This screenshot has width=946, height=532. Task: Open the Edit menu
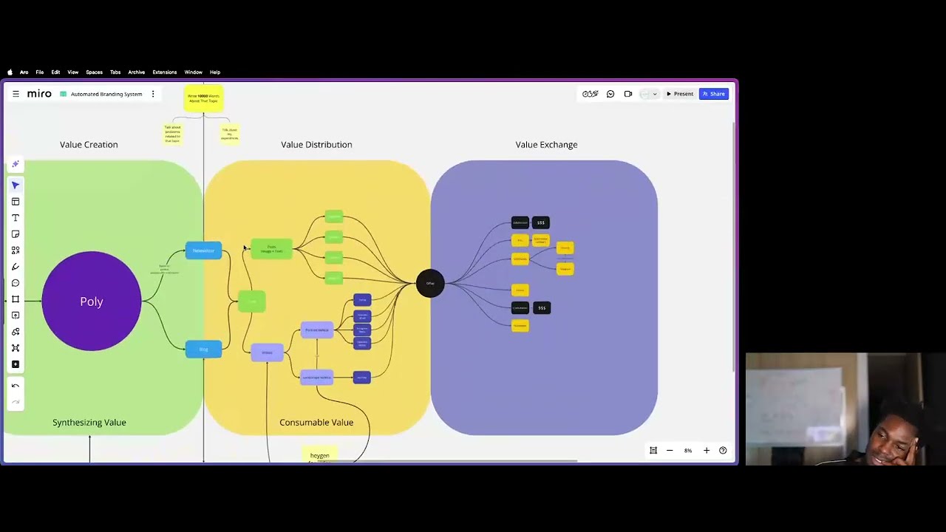point(55,72)
